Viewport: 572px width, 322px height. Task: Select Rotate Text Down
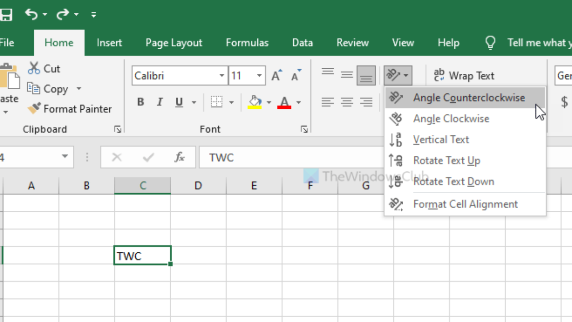click(x=453, y=181)
